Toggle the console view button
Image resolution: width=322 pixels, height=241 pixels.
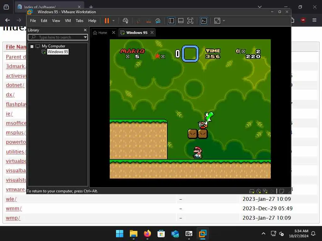[203, 21]
